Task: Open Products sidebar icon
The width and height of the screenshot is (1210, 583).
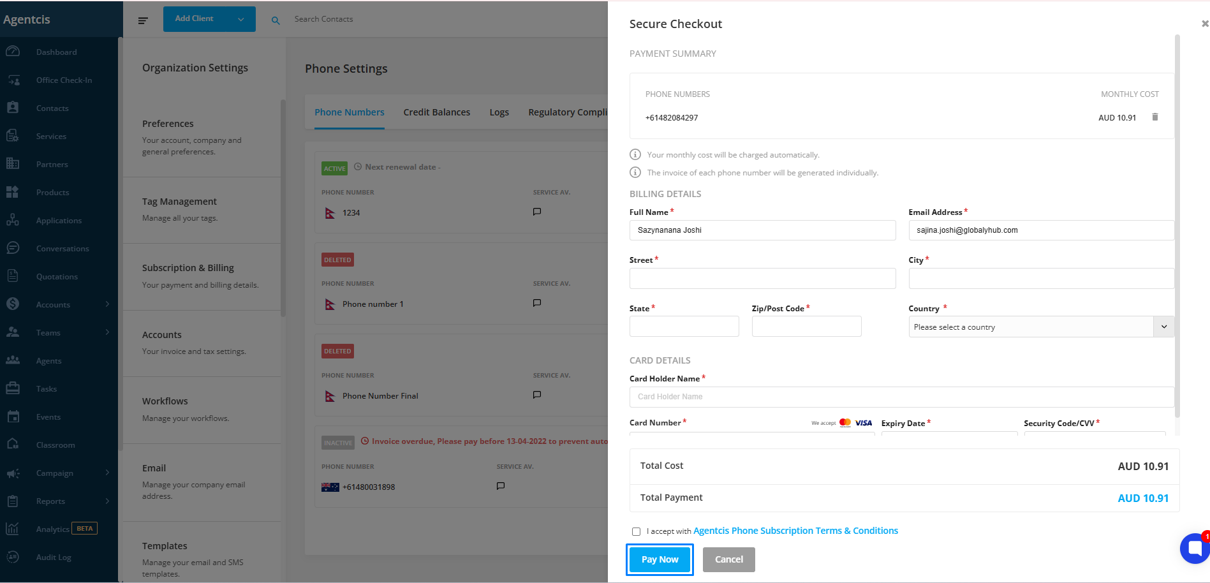Action: [13, 192]
